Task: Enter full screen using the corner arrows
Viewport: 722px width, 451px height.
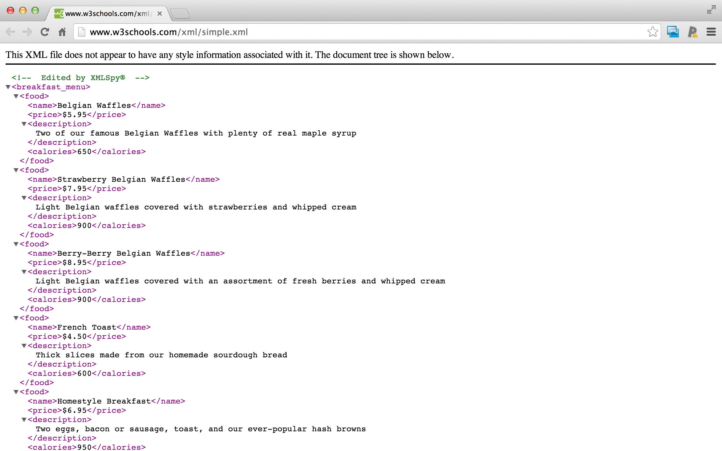Action: [x=711, y=10]
